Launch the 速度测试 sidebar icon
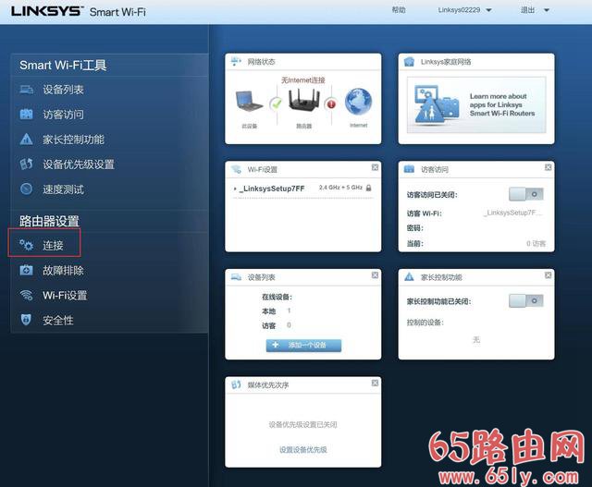 27,189
